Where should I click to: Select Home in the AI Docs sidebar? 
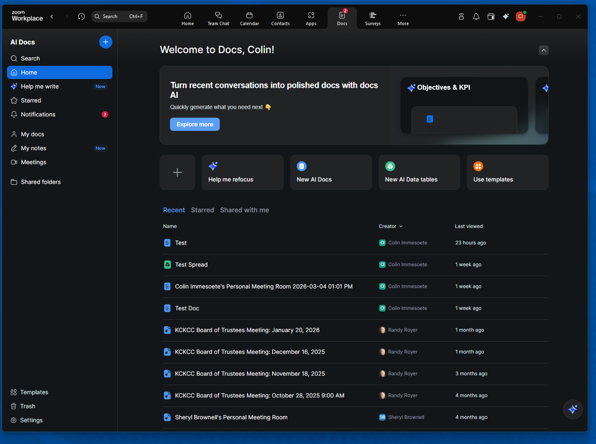[x=60, y=73]
